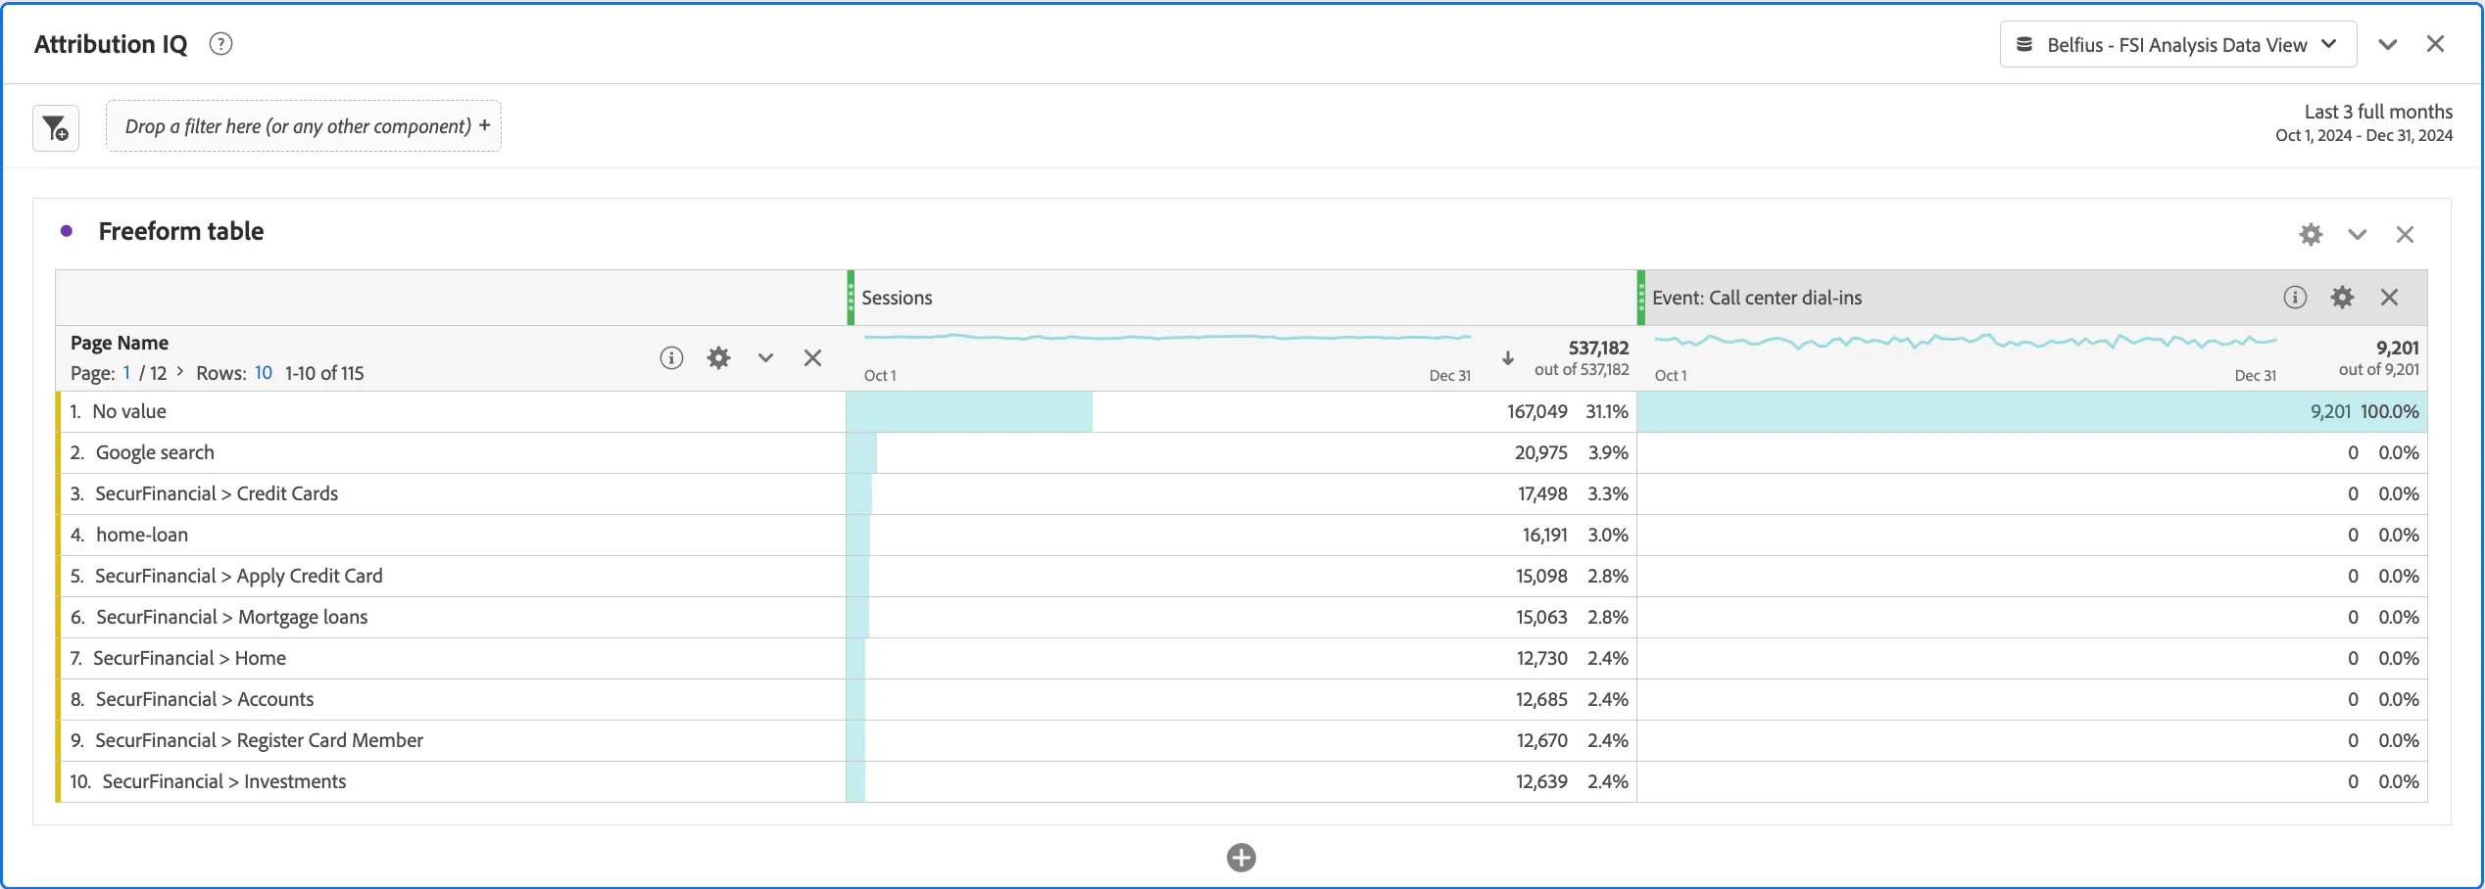Click the add filter funnel icon
The image size is (2485, 889).
(56, 127)
